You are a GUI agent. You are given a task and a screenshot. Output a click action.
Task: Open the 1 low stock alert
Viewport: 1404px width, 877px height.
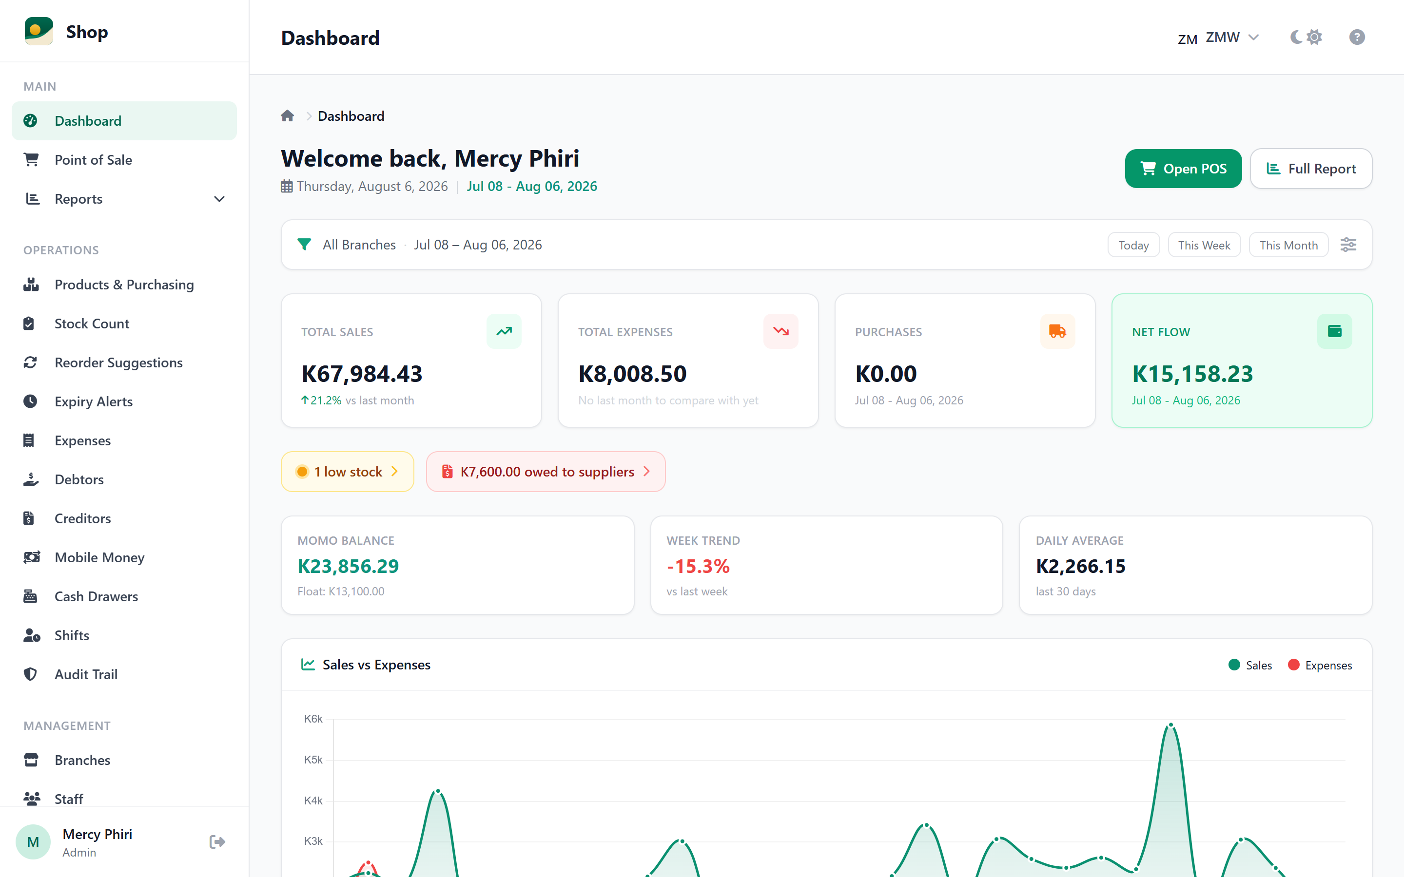tap(348, 472)
